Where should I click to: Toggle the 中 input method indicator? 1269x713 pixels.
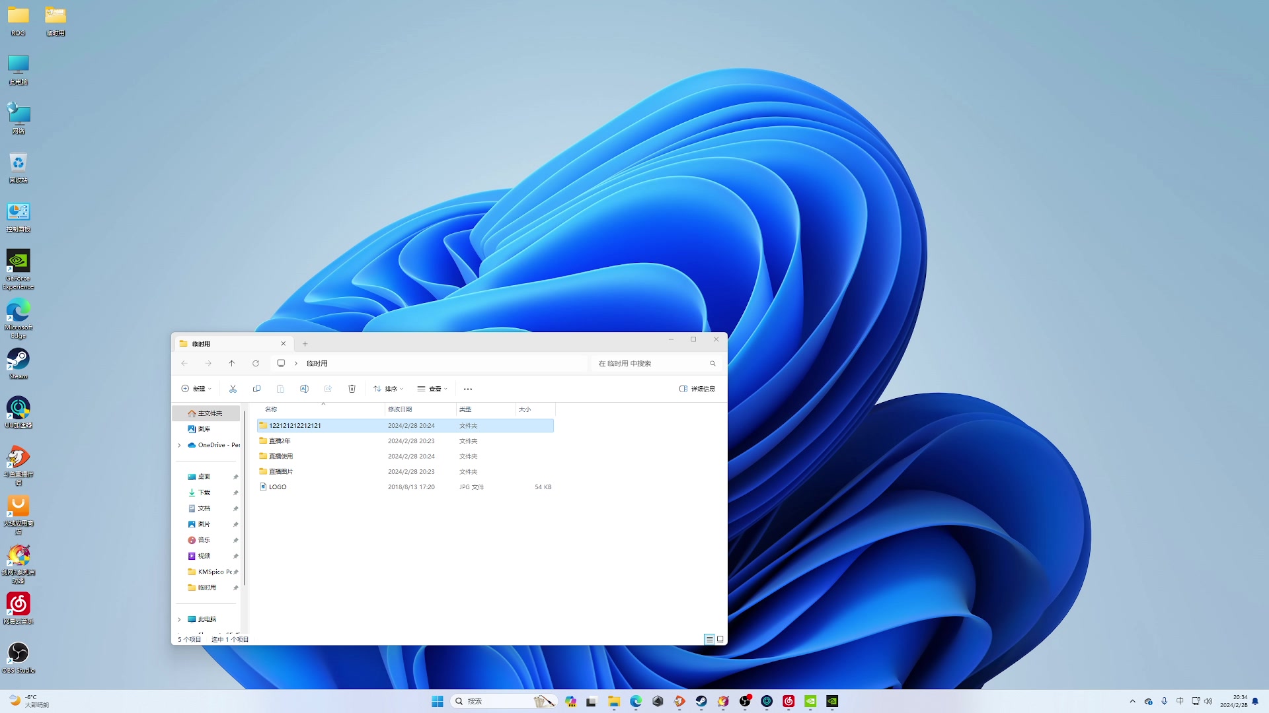(1180, 701)
